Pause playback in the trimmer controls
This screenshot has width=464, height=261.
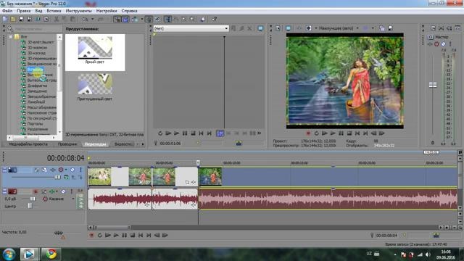coord(185,133)
